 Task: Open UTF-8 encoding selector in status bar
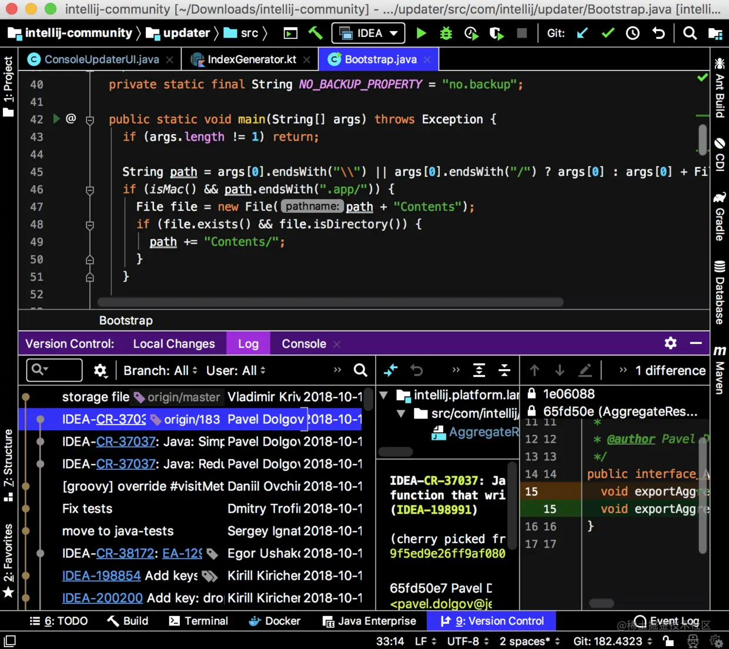coord(468,641)
